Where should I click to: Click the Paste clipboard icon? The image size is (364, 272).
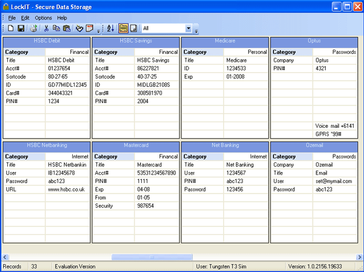click(x=67, y=28)
